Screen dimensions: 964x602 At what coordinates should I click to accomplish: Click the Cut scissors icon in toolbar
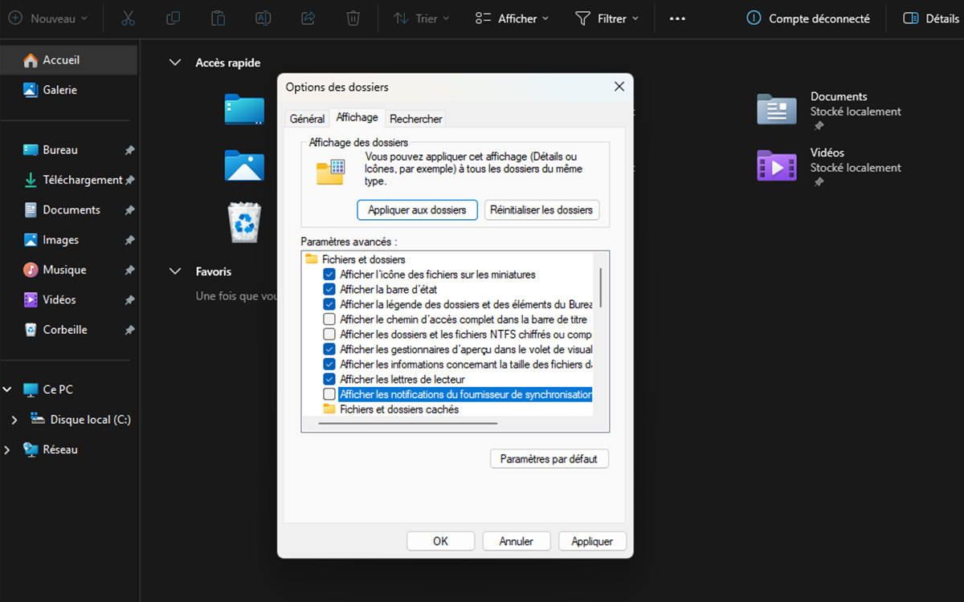coord(129,18)
